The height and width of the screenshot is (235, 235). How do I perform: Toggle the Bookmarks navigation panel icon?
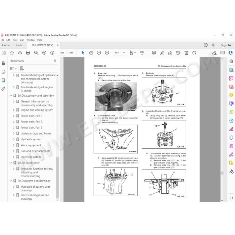tap(3, 81)
